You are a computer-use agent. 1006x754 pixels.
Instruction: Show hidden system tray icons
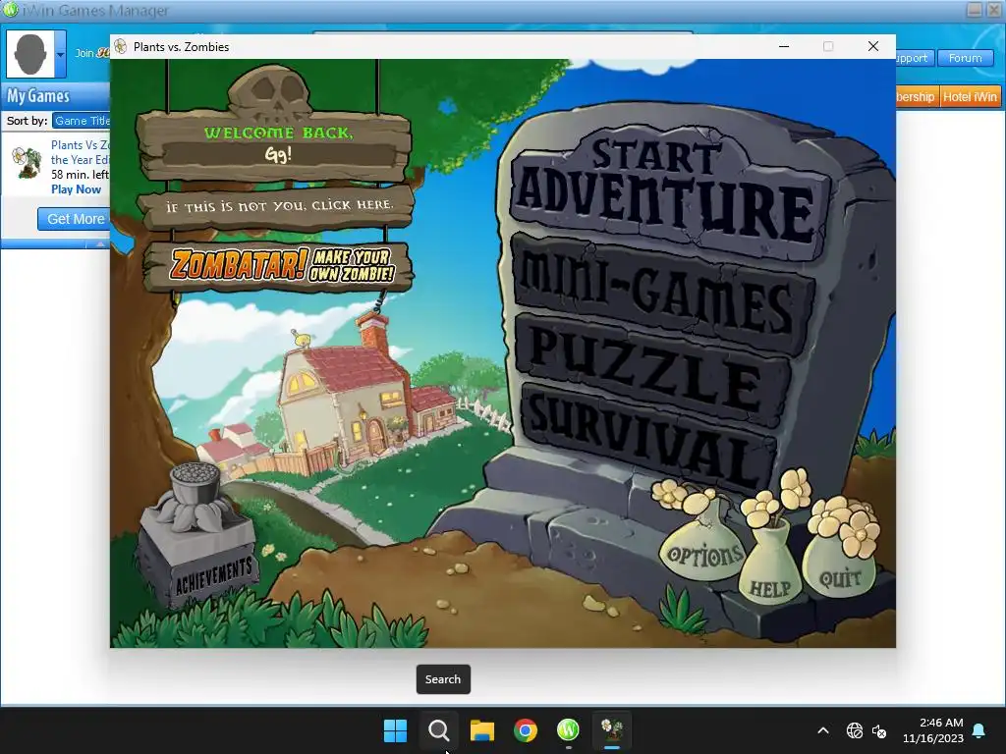[823, 730]
